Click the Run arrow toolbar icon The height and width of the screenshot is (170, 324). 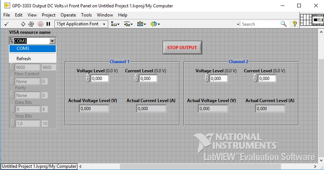23,24
